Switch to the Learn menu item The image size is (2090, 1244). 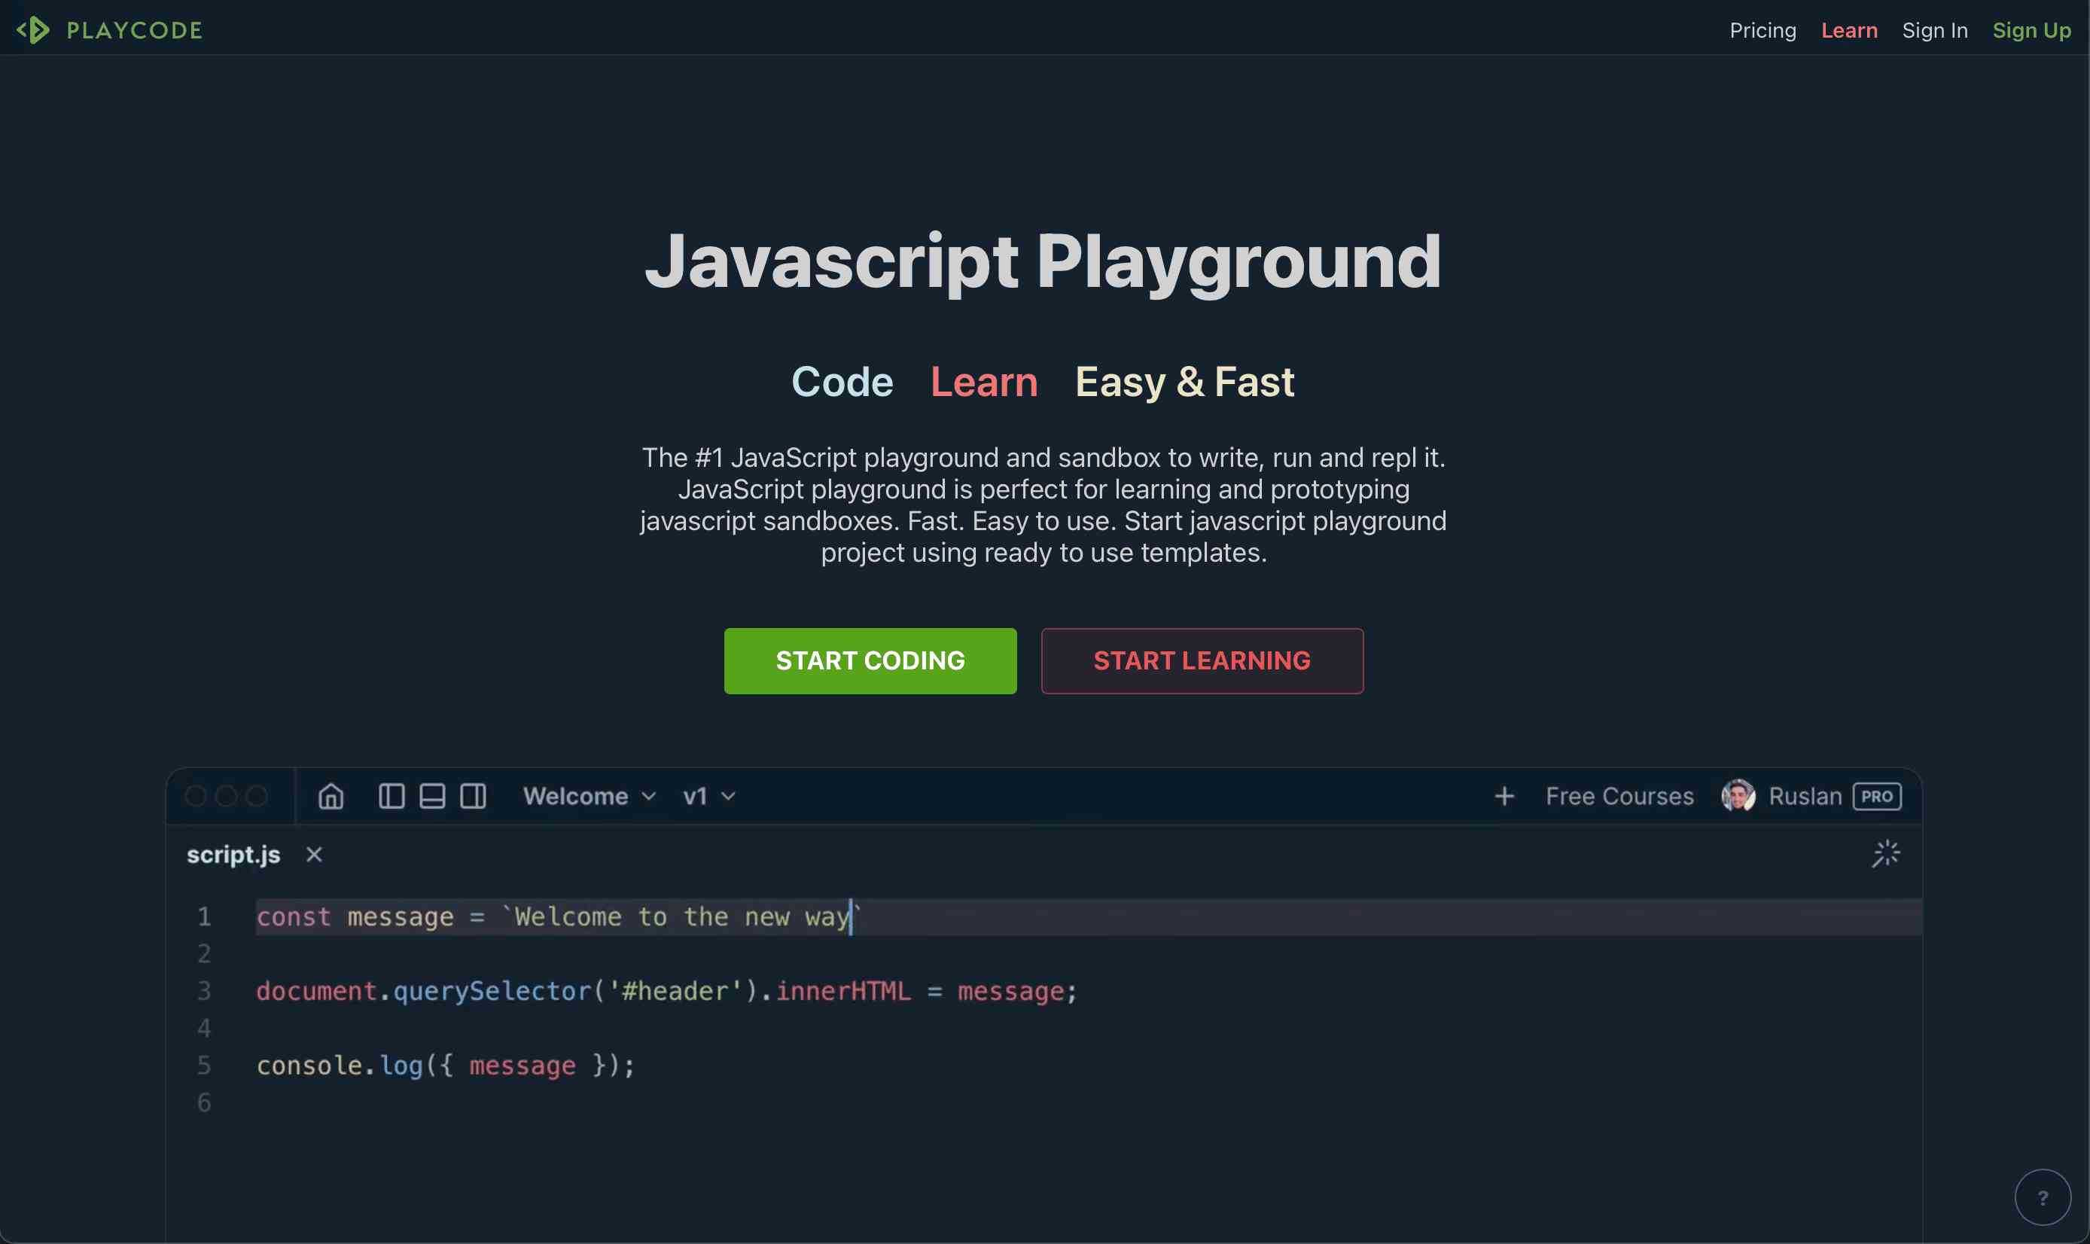coord(1848,30)
